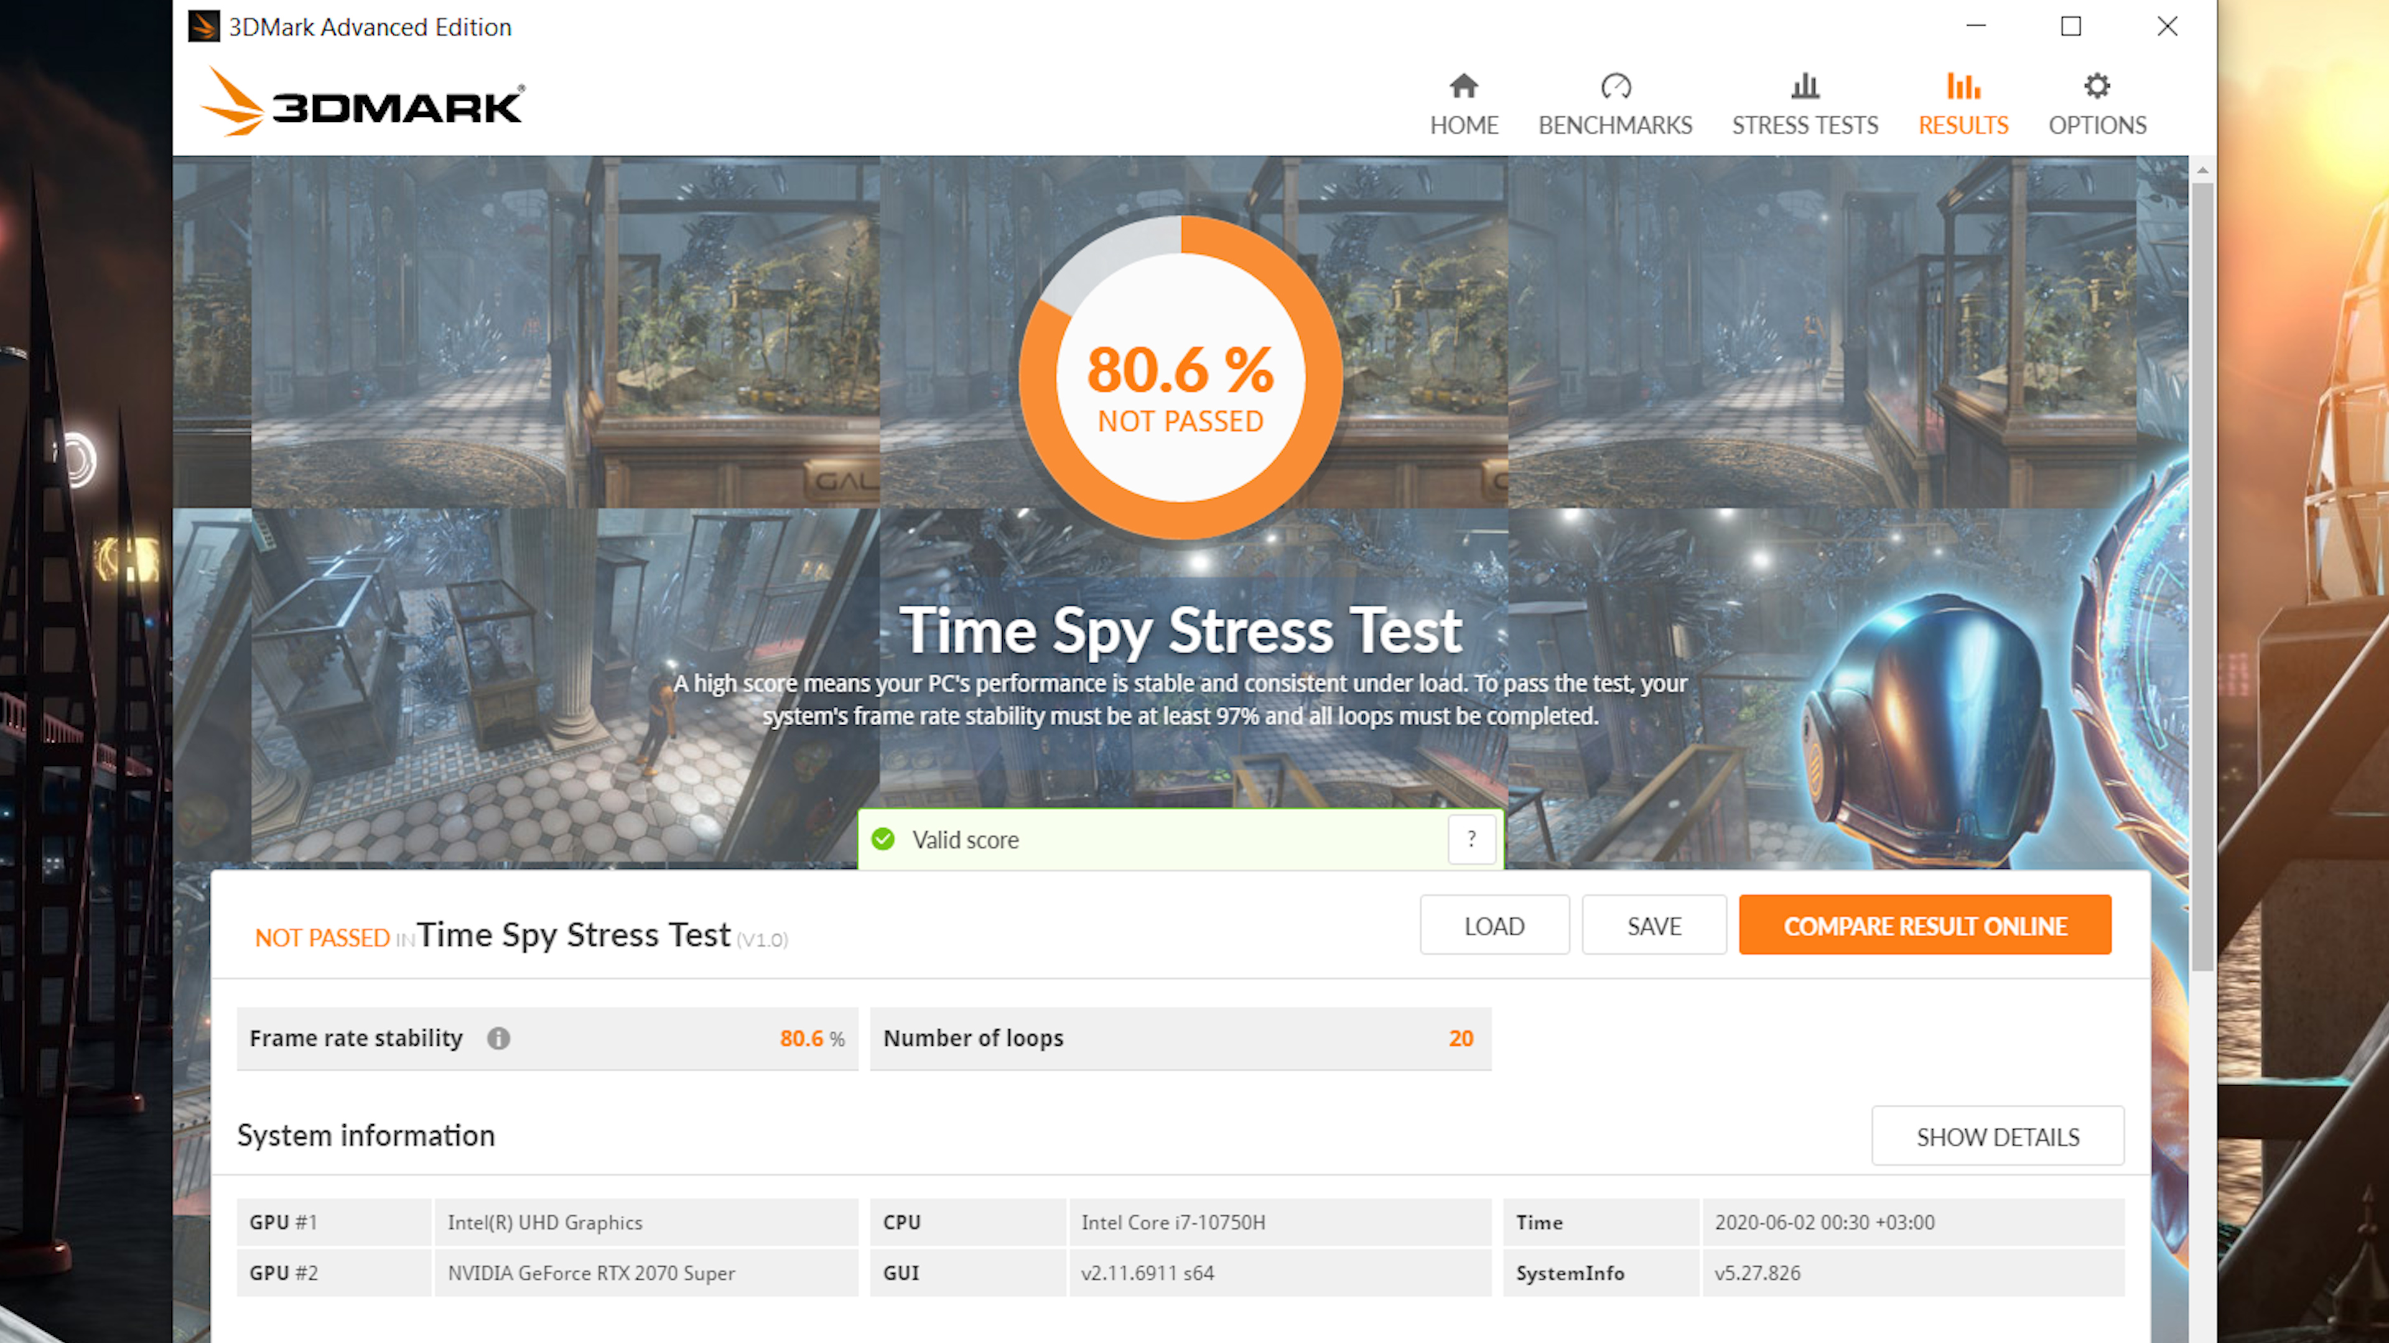This screenshot has height=1343, width=2389.
Task: Close the 3DMark window
Action: click(x=2168, y=26)
